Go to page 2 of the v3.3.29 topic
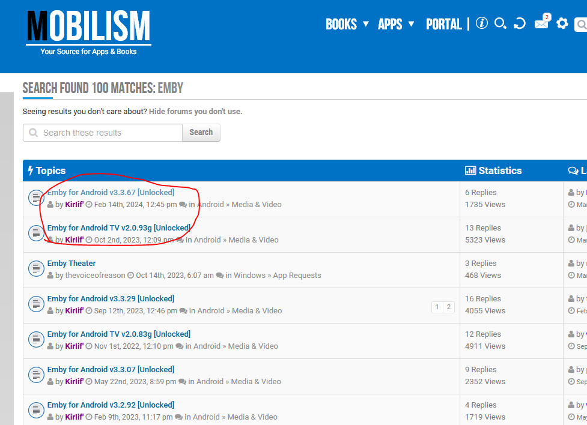The image size is (587, 425). pyautogui.click(x=448, y=307)
